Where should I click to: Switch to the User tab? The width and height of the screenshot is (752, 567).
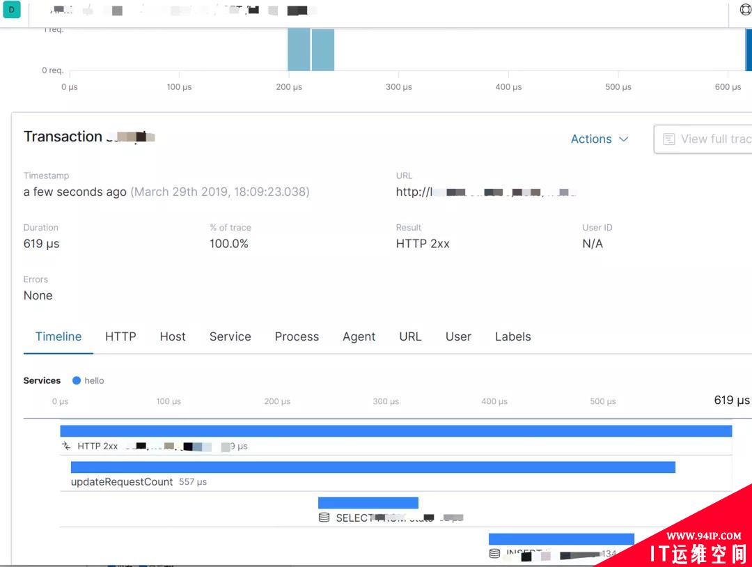tap(458, 336)
